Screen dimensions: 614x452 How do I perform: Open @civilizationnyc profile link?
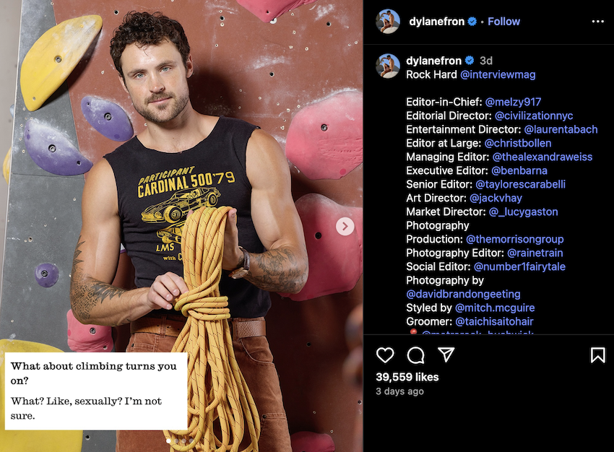534,116
